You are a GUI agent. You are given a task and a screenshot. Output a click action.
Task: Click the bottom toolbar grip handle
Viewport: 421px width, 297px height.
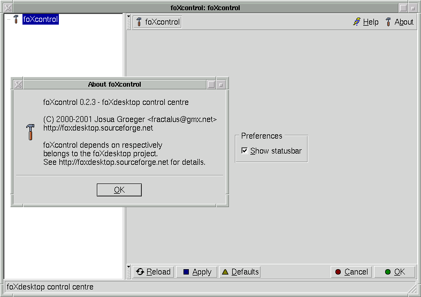pos(128,272)
